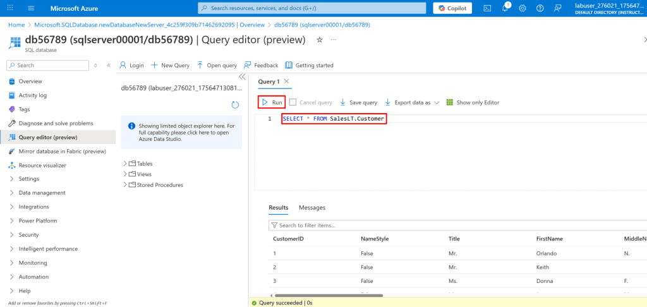
Task: Expand the Stored Procedures node
Action: (125, 185)
